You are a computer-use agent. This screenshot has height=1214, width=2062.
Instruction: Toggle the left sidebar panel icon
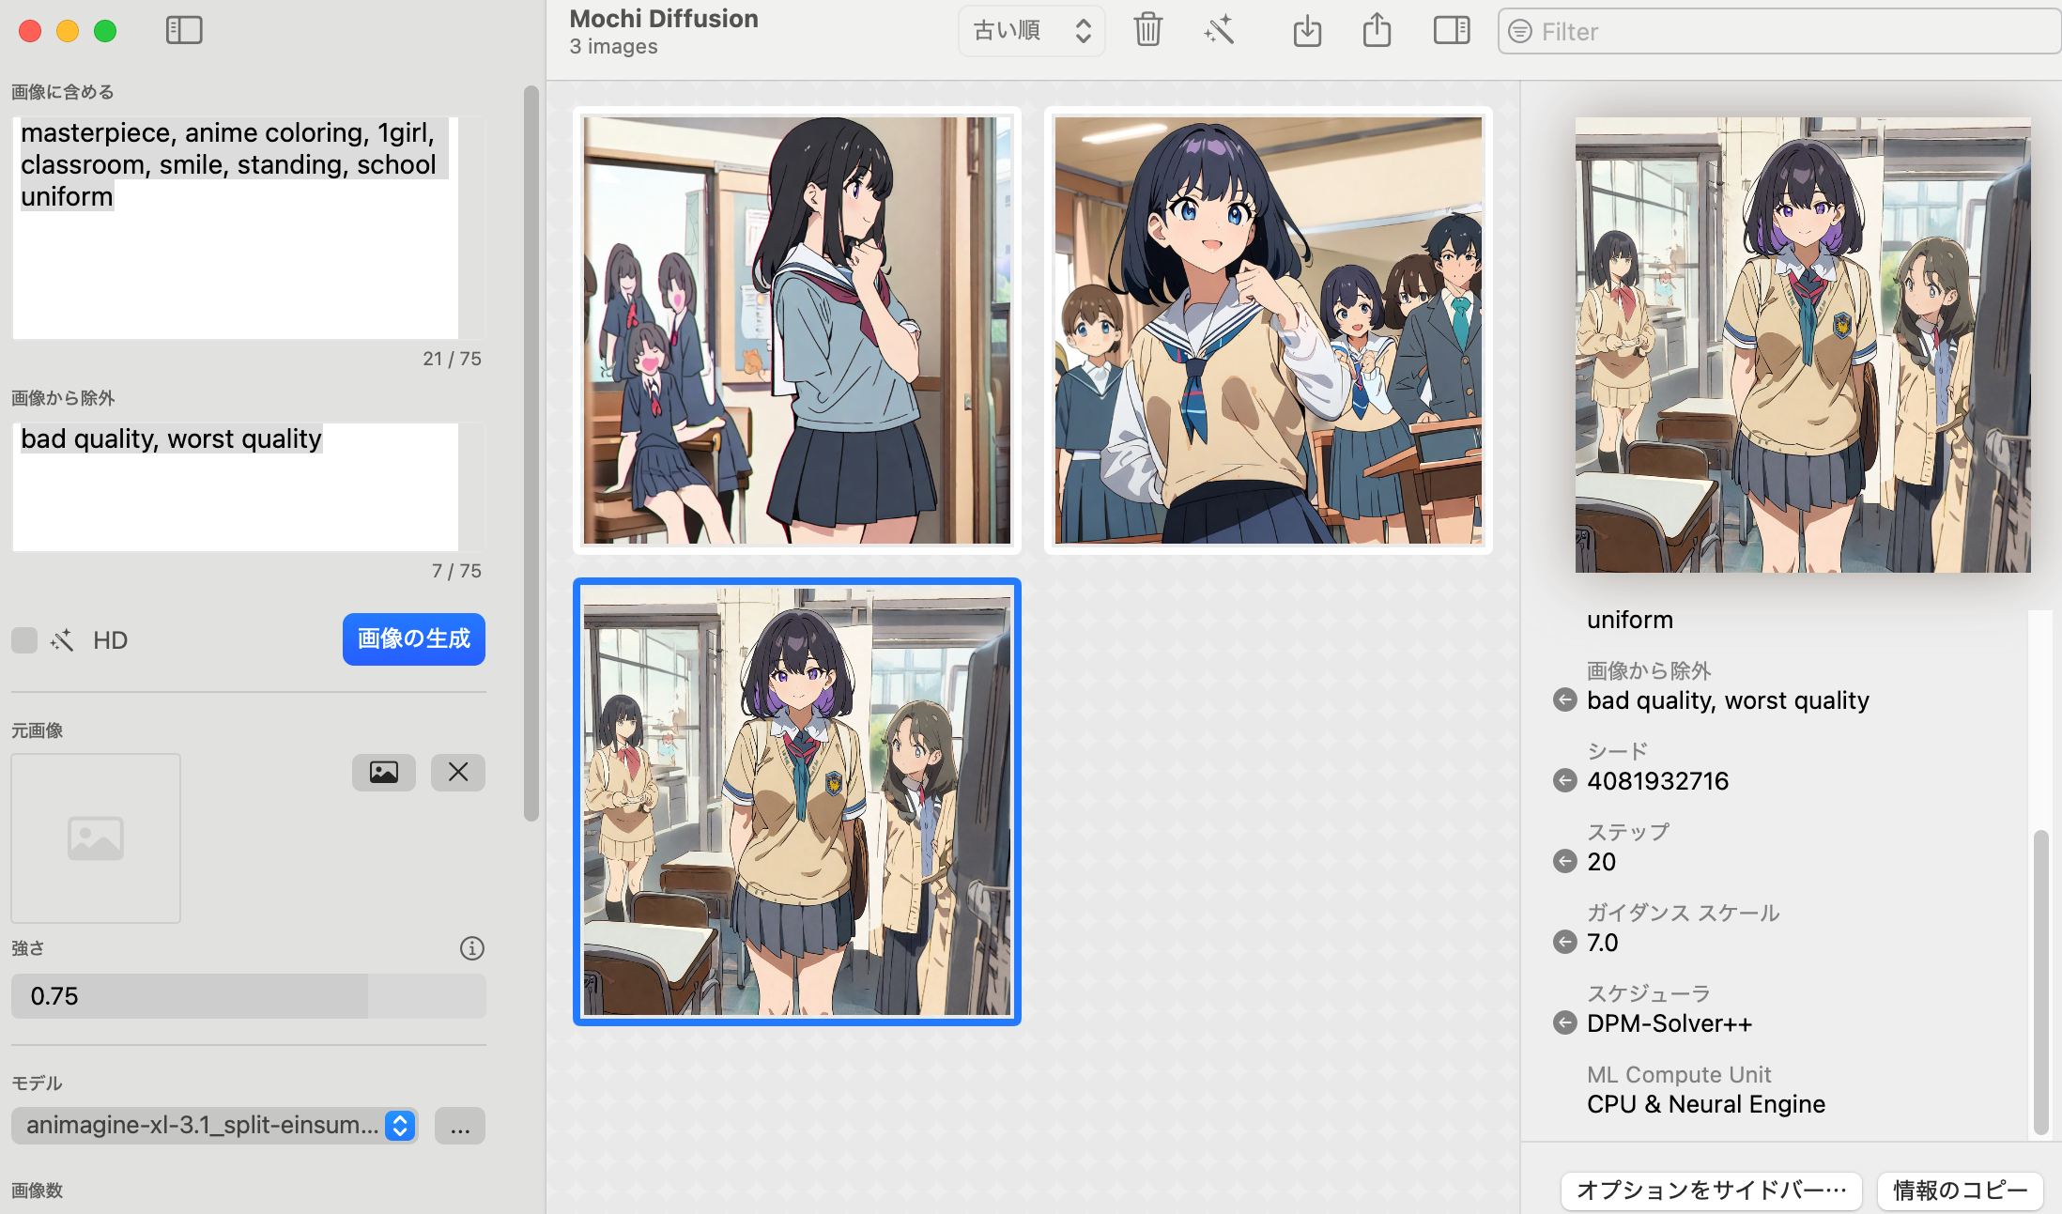click(x=184, y=30)
